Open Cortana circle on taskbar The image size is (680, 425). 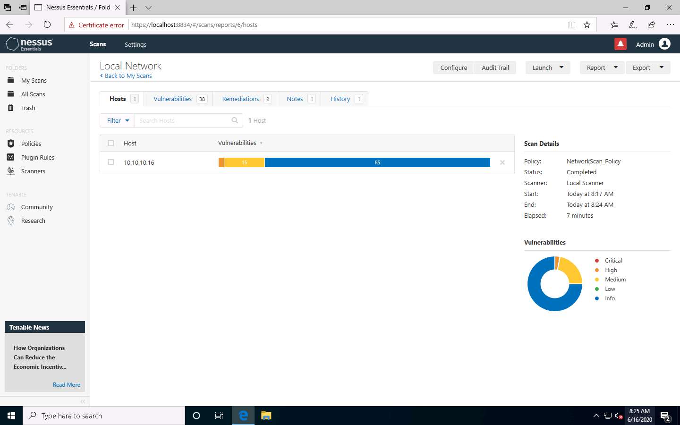(196, 416)
